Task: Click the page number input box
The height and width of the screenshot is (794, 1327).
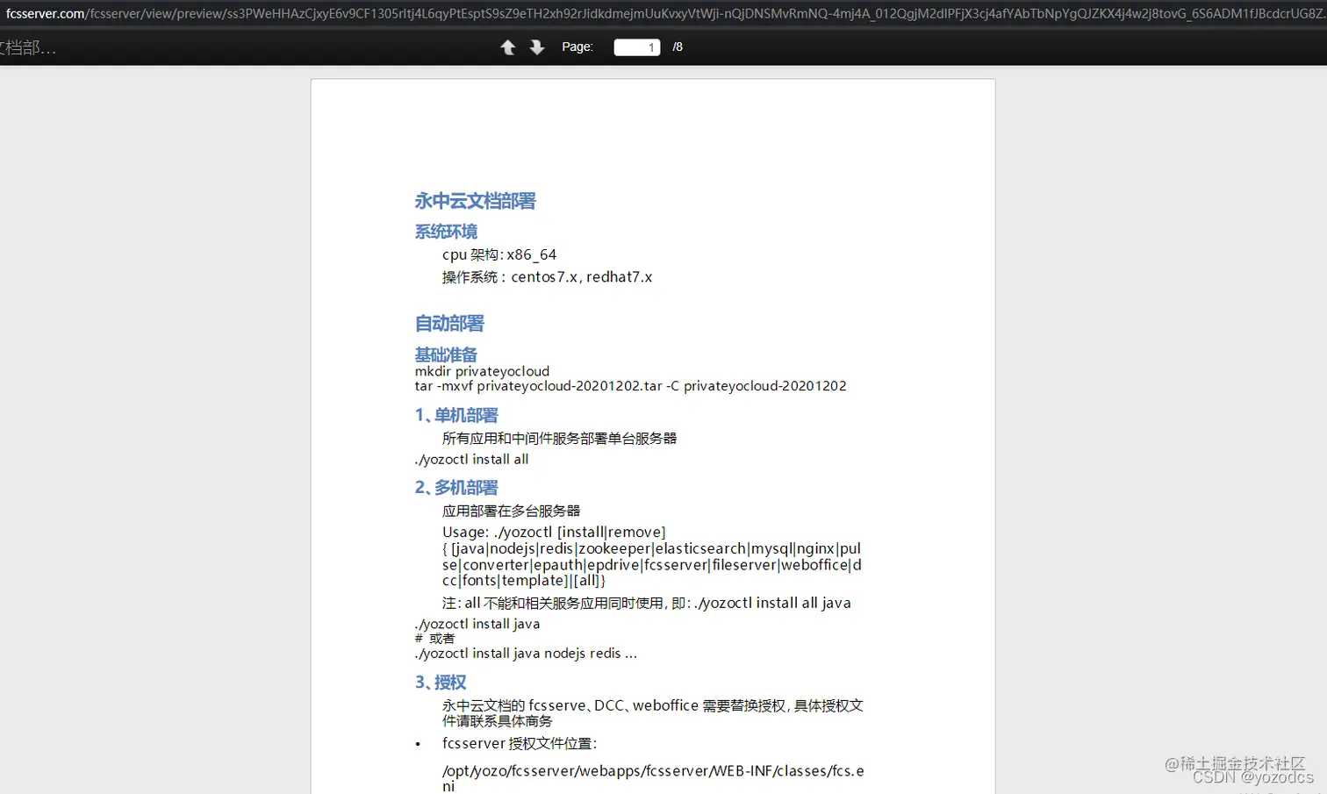Action: point(636,47)
